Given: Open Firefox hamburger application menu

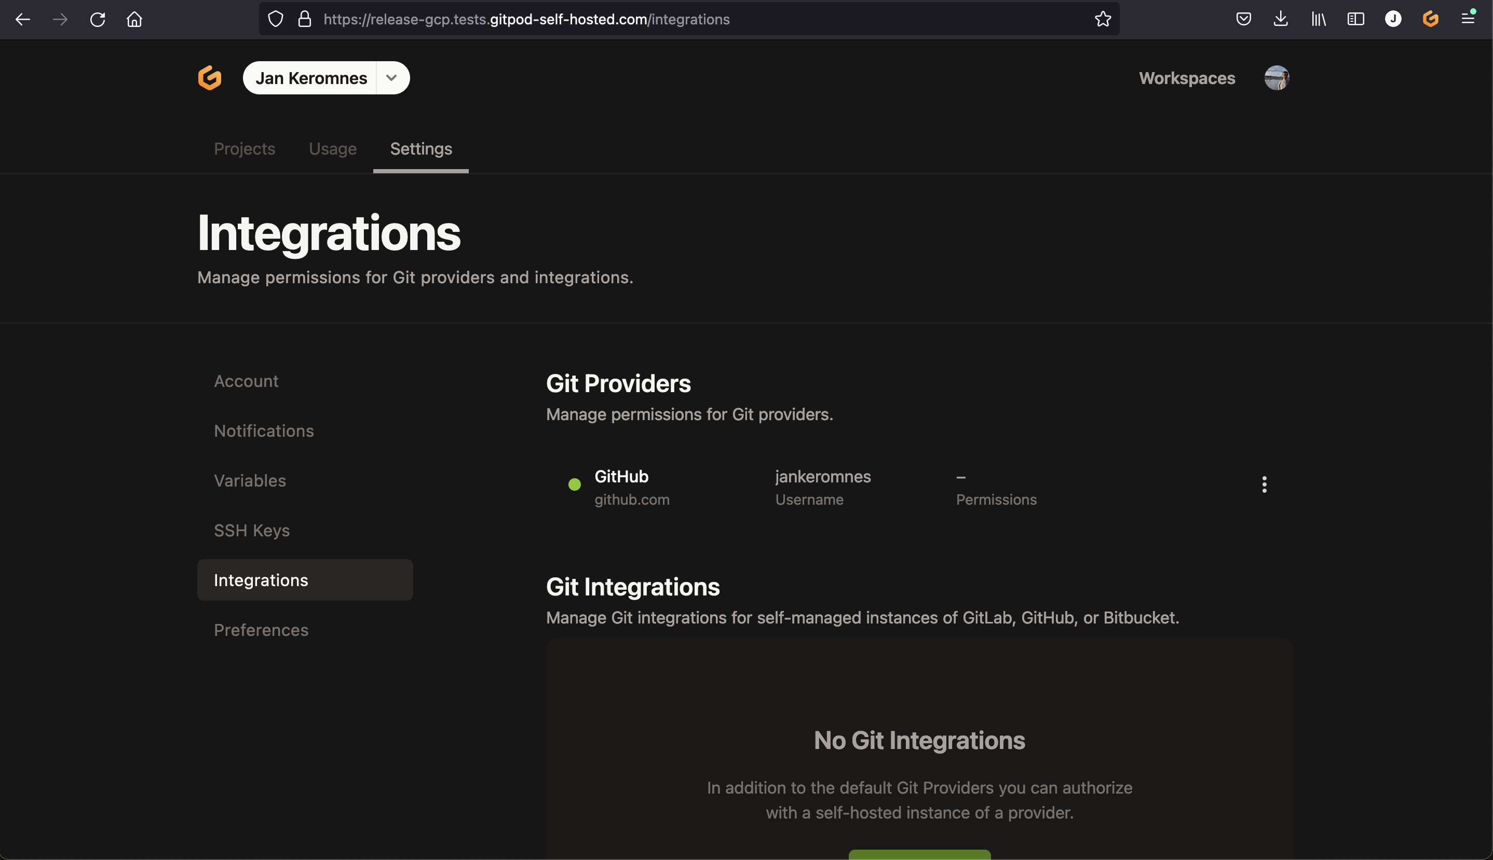Looking at the screenshot, I should [1468, 19].
